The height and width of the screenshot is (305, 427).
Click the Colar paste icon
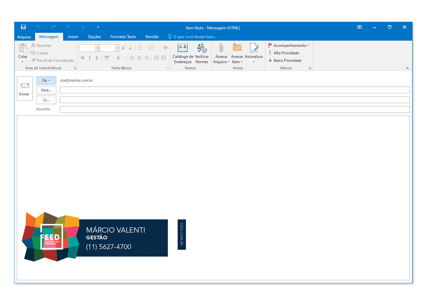[x=23, y=49]
